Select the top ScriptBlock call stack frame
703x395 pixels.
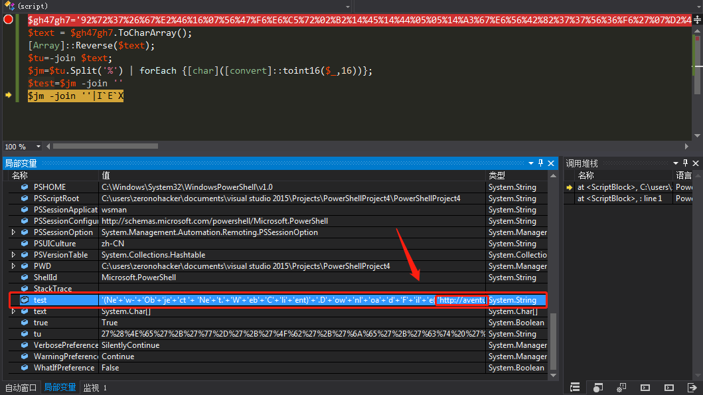click(x=629, y=187)
